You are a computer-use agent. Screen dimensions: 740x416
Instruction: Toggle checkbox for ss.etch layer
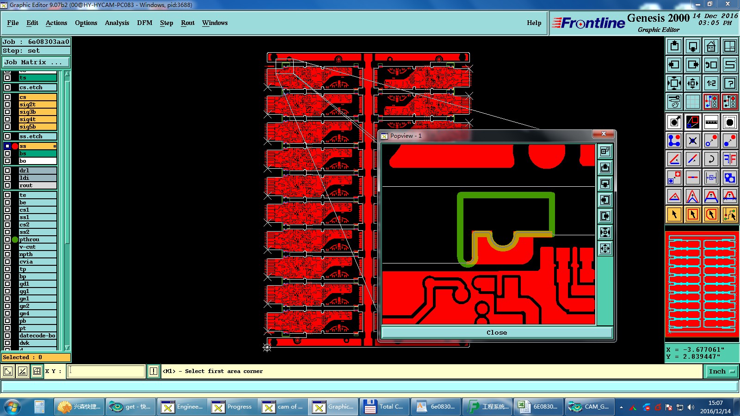[x=7, y=136]
